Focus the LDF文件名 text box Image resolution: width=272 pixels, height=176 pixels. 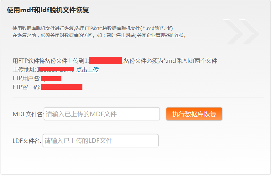[x=100, y=141]
